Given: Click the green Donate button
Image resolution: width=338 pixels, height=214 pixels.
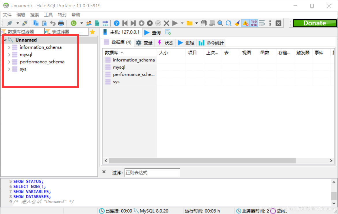Looking at the screenshot, I should pyautogui.click(x=315, y=23).
